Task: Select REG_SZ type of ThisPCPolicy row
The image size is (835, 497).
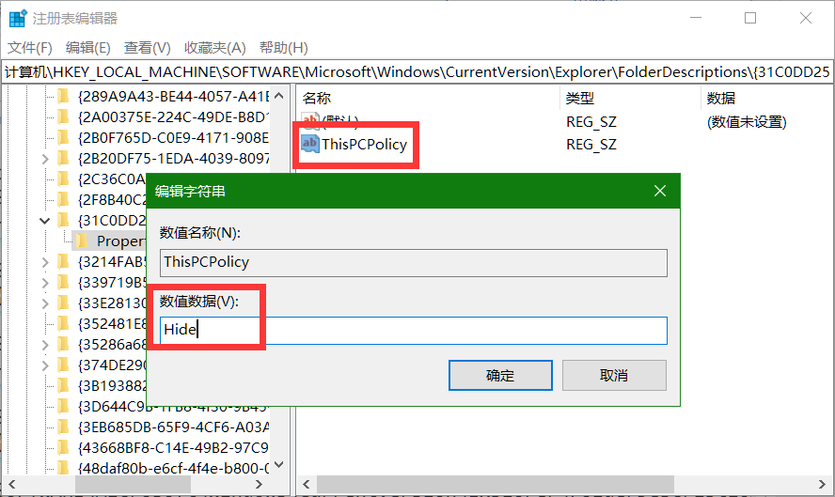Action: click(591, 144)
